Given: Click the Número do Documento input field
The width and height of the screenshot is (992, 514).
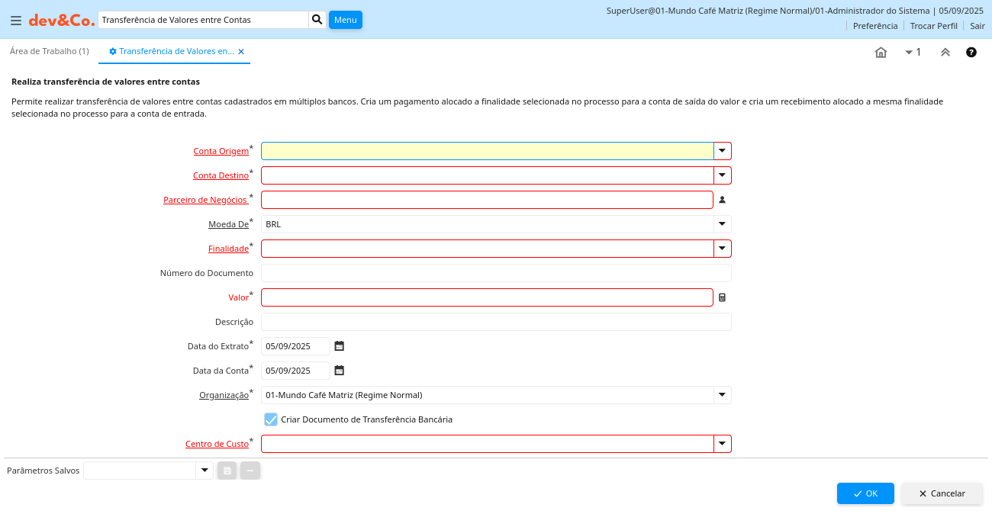Looking at the screenshot, I should click(496, 273).
